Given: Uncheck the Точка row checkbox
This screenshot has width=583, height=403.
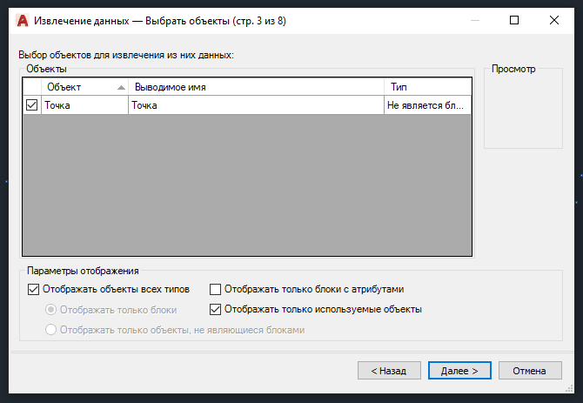Looking at the screenshot, I should coord(32,105).
